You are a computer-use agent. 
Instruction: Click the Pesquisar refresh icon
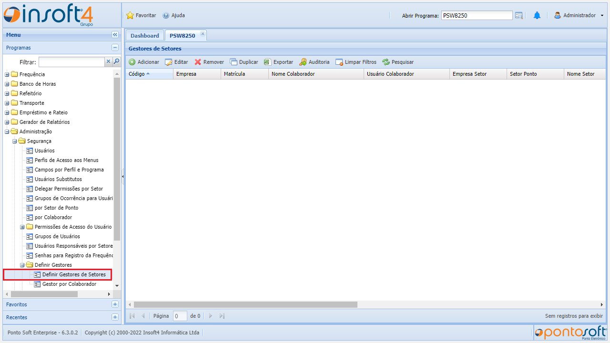(386, 62)
